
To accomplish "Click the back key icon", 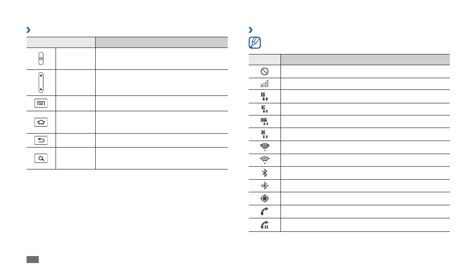I will click(41, 140).
